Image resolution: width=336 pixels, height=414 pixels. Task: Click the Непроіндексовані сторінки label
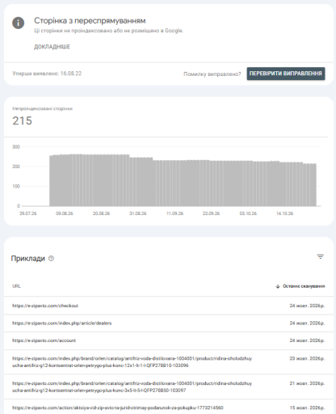pyautogui.click(x=42, y=108)
